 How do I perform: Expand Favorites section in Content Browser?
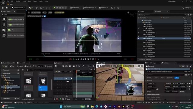coord(2,70)
